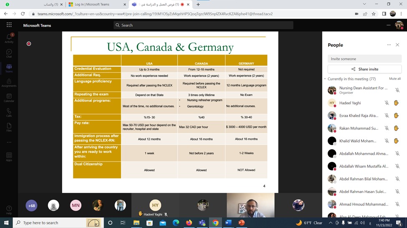Image resolution: width=407 pixels, height=228 pixels.
Task: Reload the page in Chrome
Action: (23, 14)
